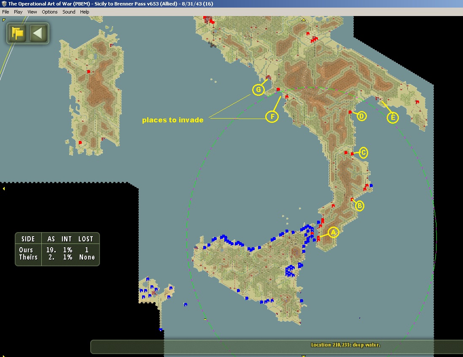
Task: Click the application icon in title bar
Action: (4, 4)
